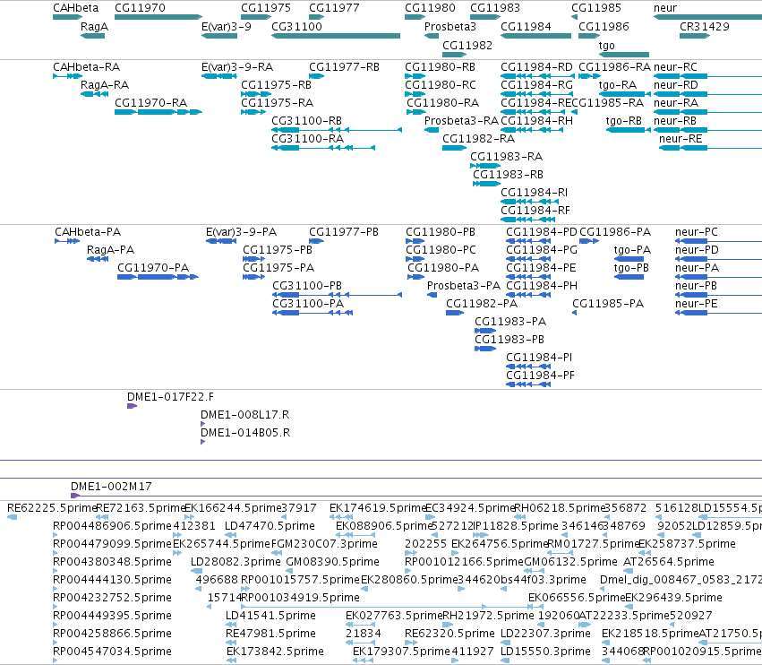Click the CG11975 gene label
Image resolution: width=762 pixels, height=665 pixels.
(x=266, y=8)
